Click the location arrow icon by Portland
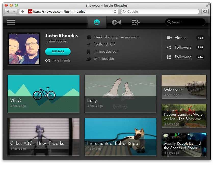Viewport: 213px width, 186px height. (x=89, y=44)
